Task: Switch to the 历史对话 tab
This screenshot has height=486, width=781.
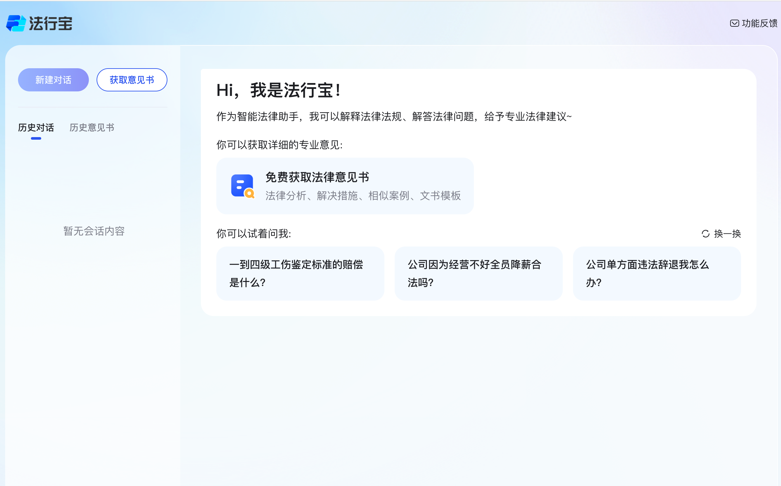Action: click(36, 128)
